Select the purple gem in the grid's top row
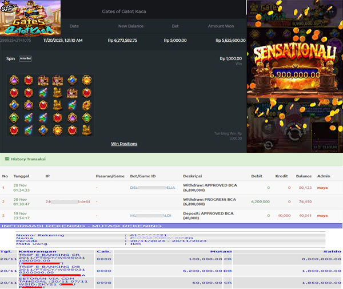Viewport: 343px width, 289px height. pyautogui.click(x=14, y=80)
